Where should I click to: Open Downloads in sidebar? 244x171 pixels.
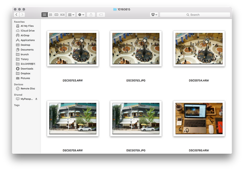pos(27,68)
